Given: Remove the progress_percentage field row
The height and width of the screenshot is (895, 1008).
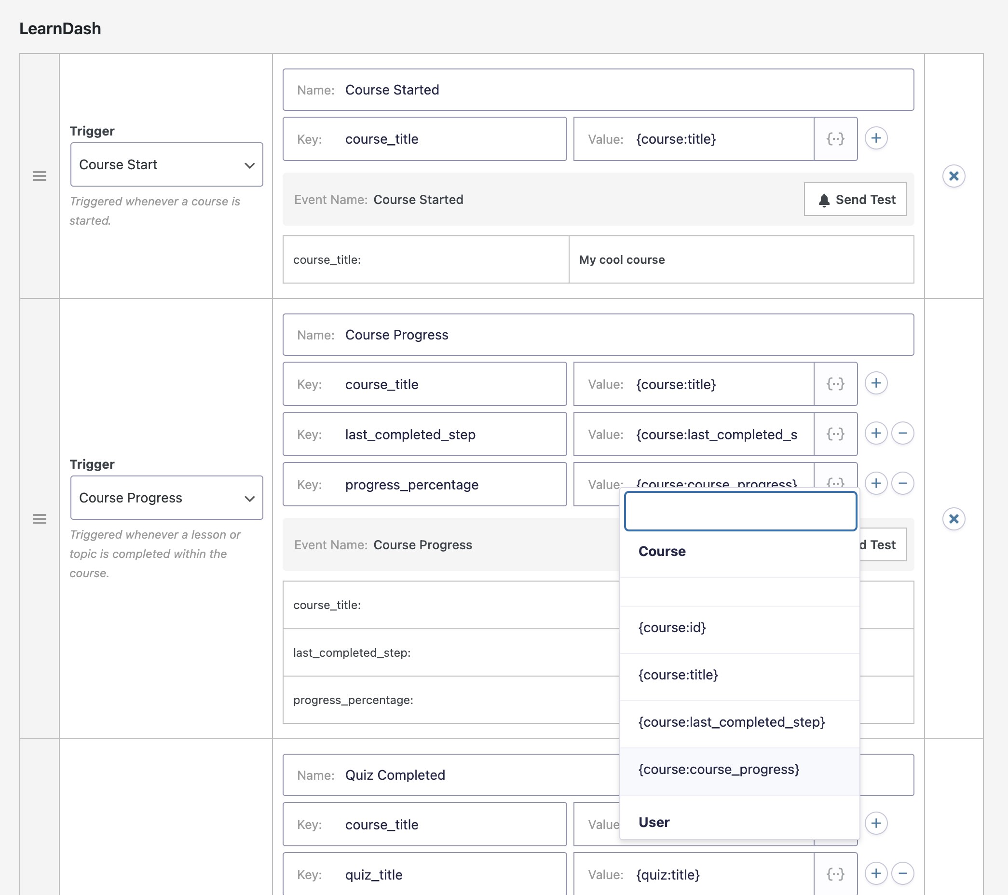Looking at the screenshot, I should [903, 484].
